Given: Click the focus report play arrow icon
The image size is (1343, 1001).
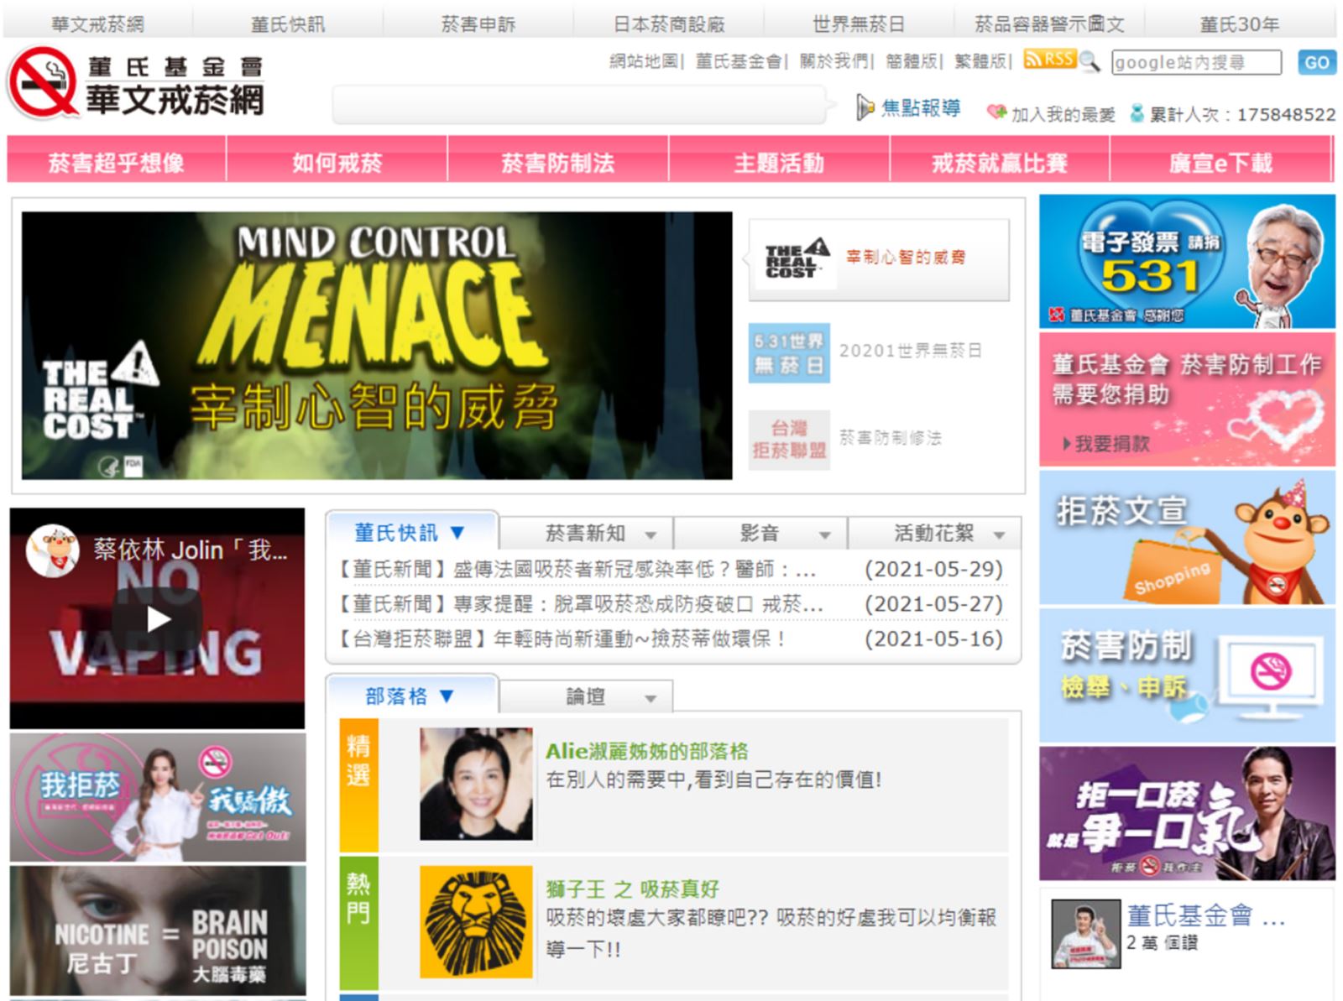Looking at the screenshot, I should point(865,107).
